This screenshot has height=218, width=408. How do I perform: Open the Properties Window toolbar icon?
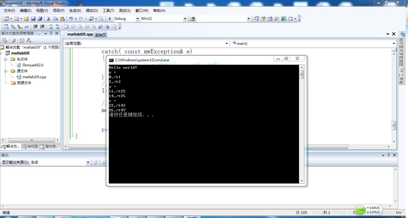[x=263, y=19]
